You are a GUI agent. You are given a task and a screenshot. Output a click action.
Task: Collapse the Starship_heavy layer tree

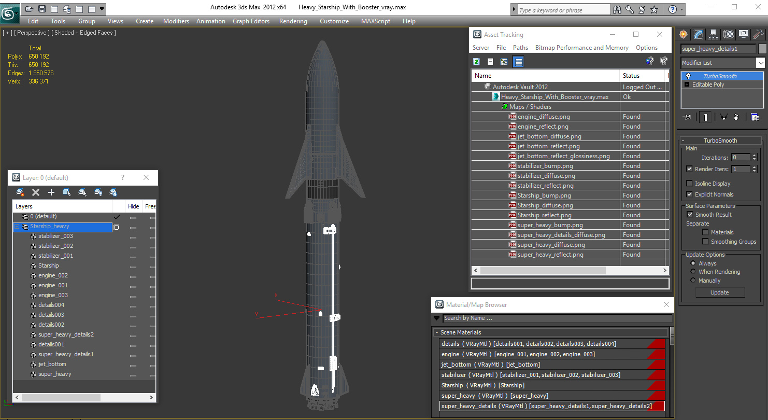coord(17,227)
